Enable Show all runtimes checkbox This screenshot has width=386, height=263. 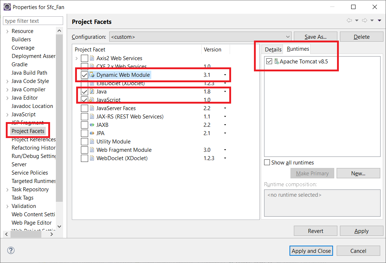[267, 162]
